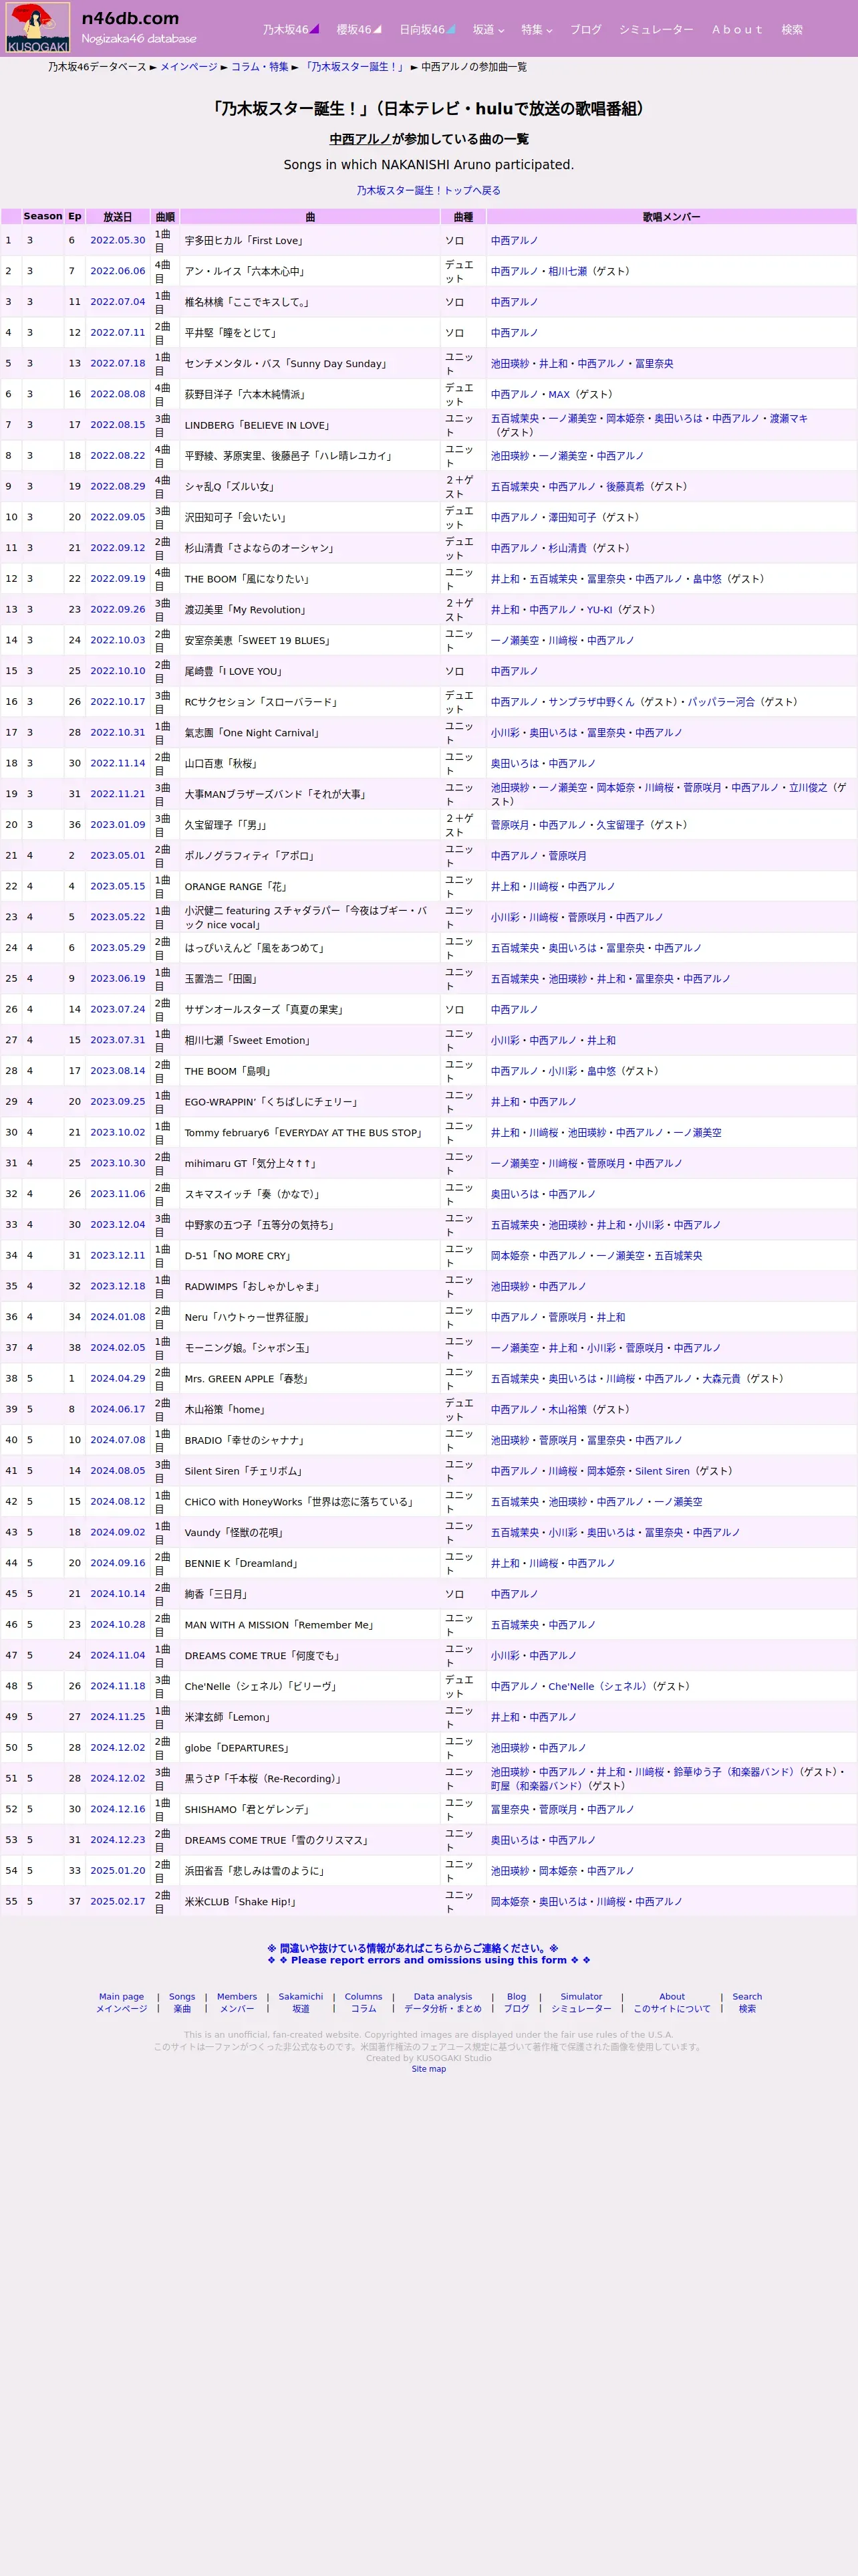Open guest MAX link in 2022.08.08 row

pyautogui.click(x=559, y=395)
